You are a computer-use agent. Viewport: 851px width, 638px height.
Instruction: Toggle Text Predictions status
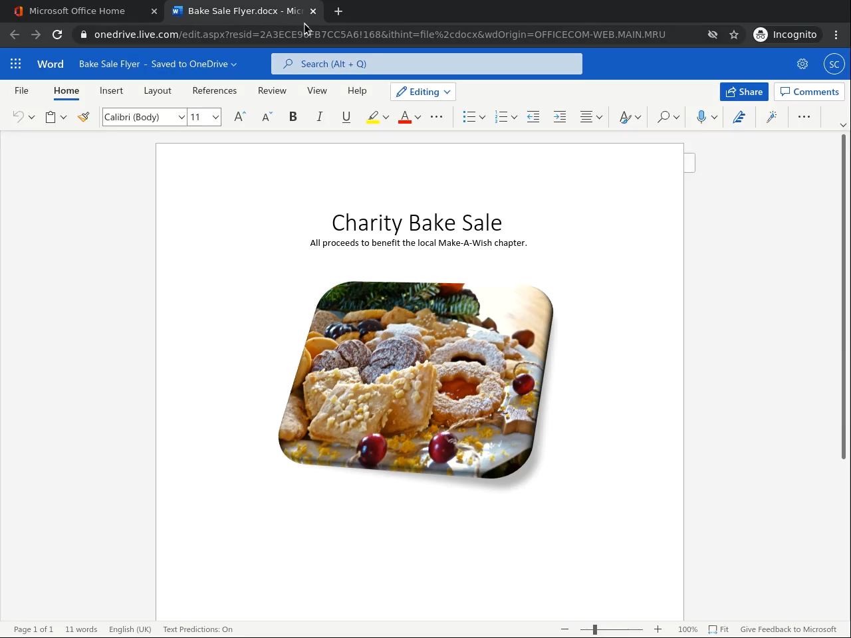click(197, 629)
